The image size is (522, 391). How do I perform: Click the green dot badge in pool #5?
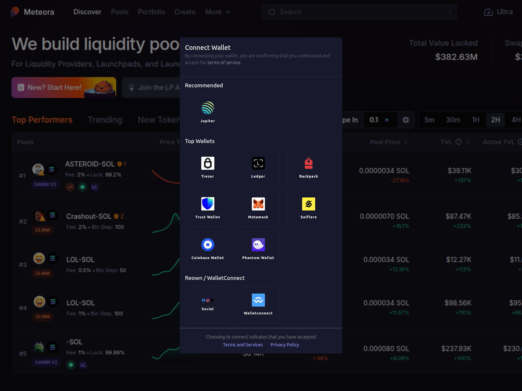pos(71,365)
